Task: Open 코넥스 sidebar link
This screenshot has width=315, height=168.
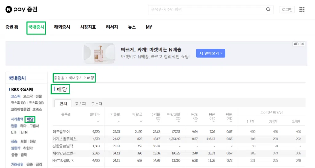Action: click(37, 109)
